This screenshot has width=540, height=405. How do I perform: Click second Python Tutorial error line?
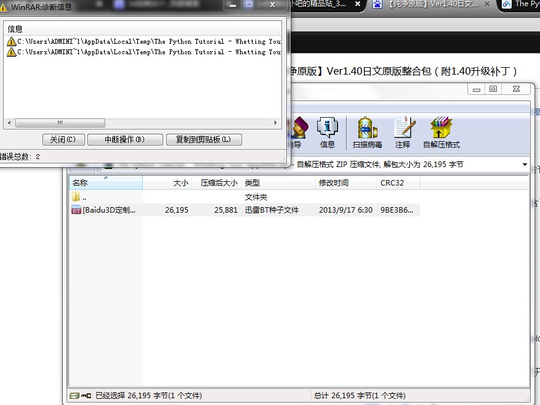coord(149,52)
